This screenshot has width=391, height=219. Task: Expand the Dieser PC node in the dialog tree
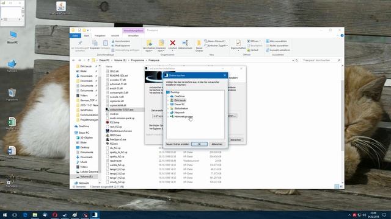click(x=168, y=105)
